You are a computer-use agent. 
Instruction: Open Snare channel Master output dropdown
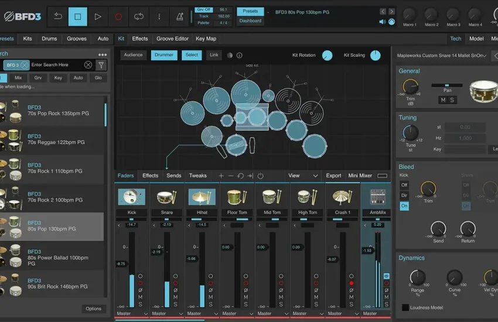167,313
